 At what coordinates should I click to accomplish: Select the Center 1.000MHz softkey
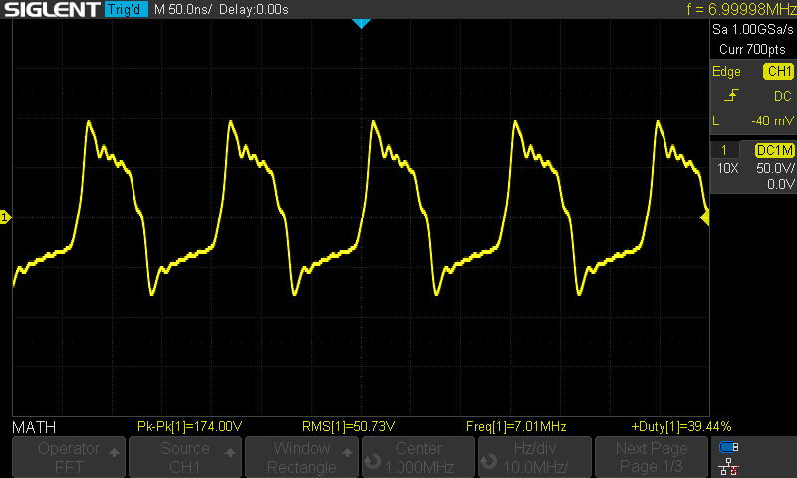pyautogui.click(x=418, y=457)
